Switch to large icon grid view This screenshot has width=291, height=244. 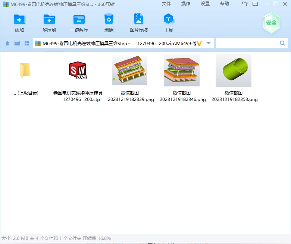[x=27, y=43]
